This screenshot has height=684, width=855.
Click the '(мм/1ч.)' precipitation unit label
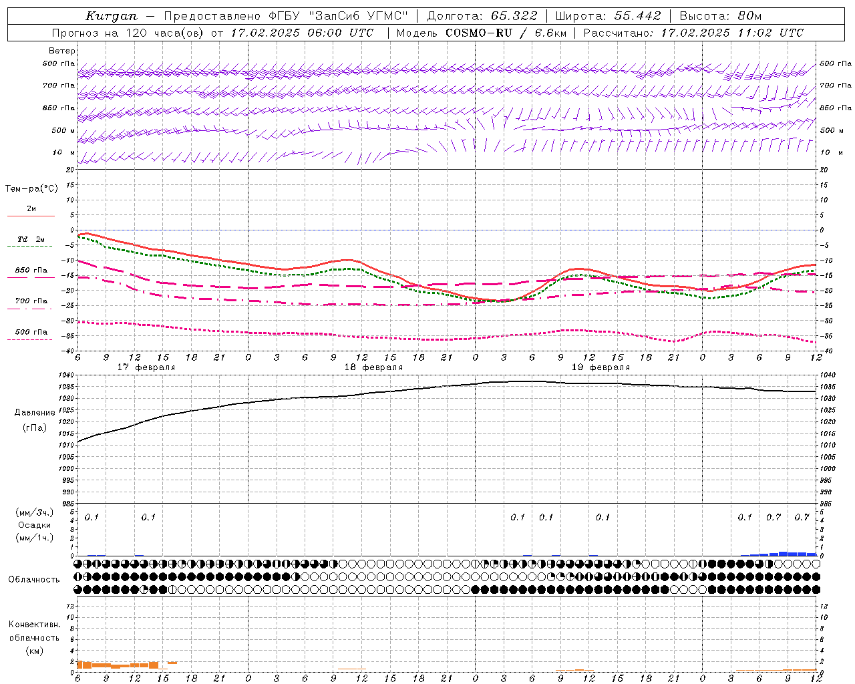pos(35,538)
